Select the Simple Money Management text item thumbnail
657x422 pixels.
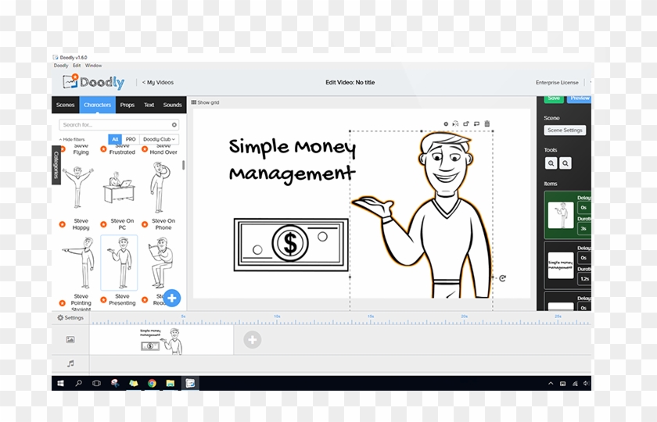[x=561, y=266]
